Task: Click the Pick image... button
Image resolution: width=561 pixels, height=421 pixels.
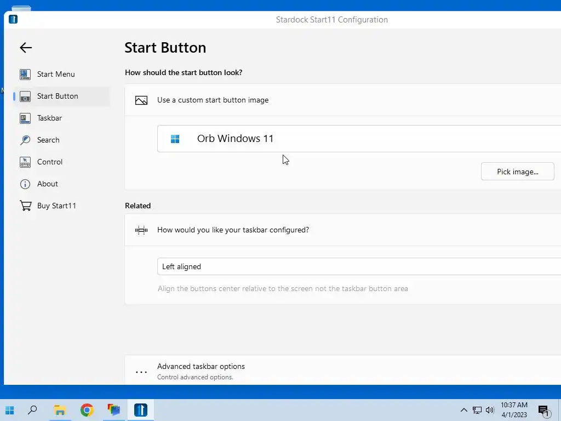Action: [x=517, y=172]
